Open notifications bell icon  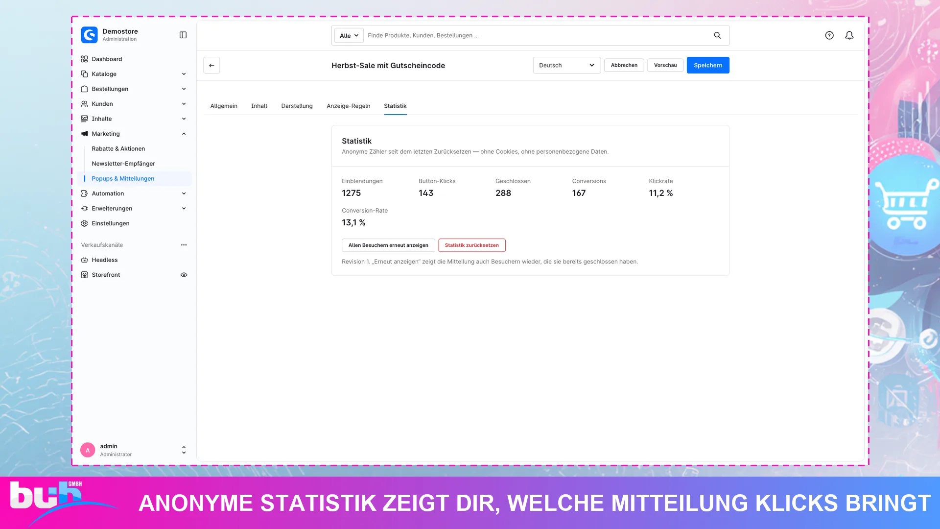coord(849,35)
